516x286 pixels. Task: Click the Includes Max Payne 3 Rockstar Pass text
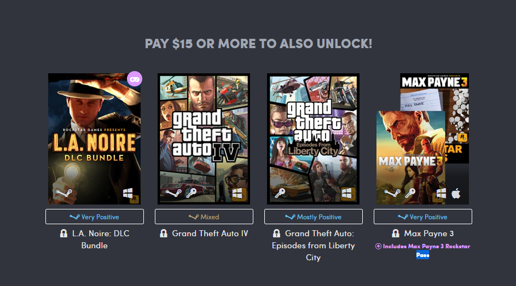click(426, 247)
